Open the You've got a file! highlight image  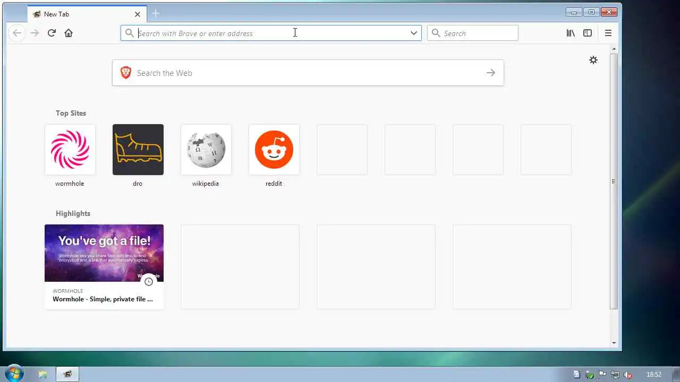coord(104,253)
